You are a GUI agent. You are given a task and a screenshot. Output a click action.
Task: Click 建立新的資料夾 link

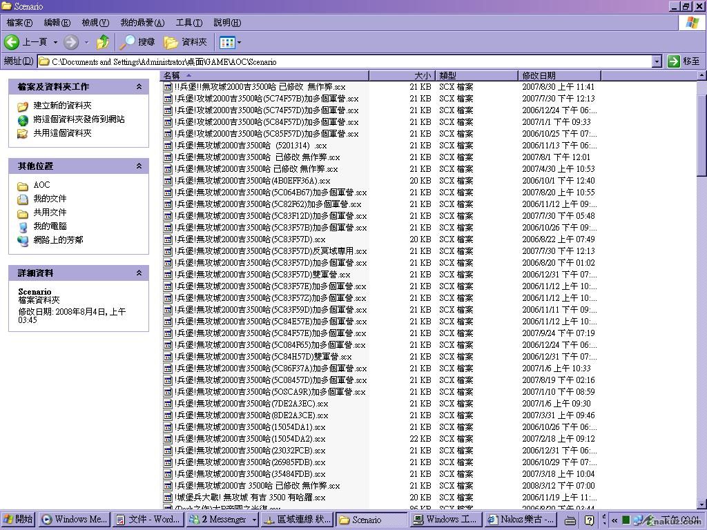[62, 106]
